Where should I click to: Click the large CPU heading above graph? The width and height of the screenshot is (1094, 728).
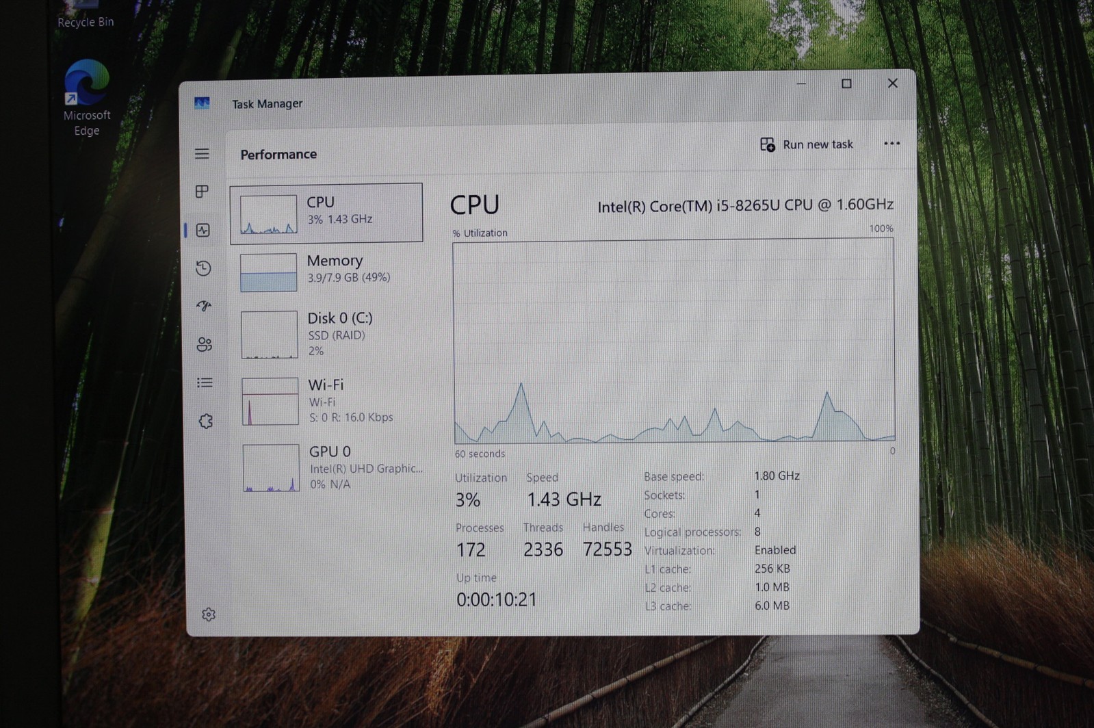(x=475, y=205)
